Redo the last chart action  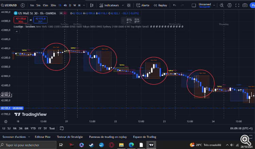(182, 5)
